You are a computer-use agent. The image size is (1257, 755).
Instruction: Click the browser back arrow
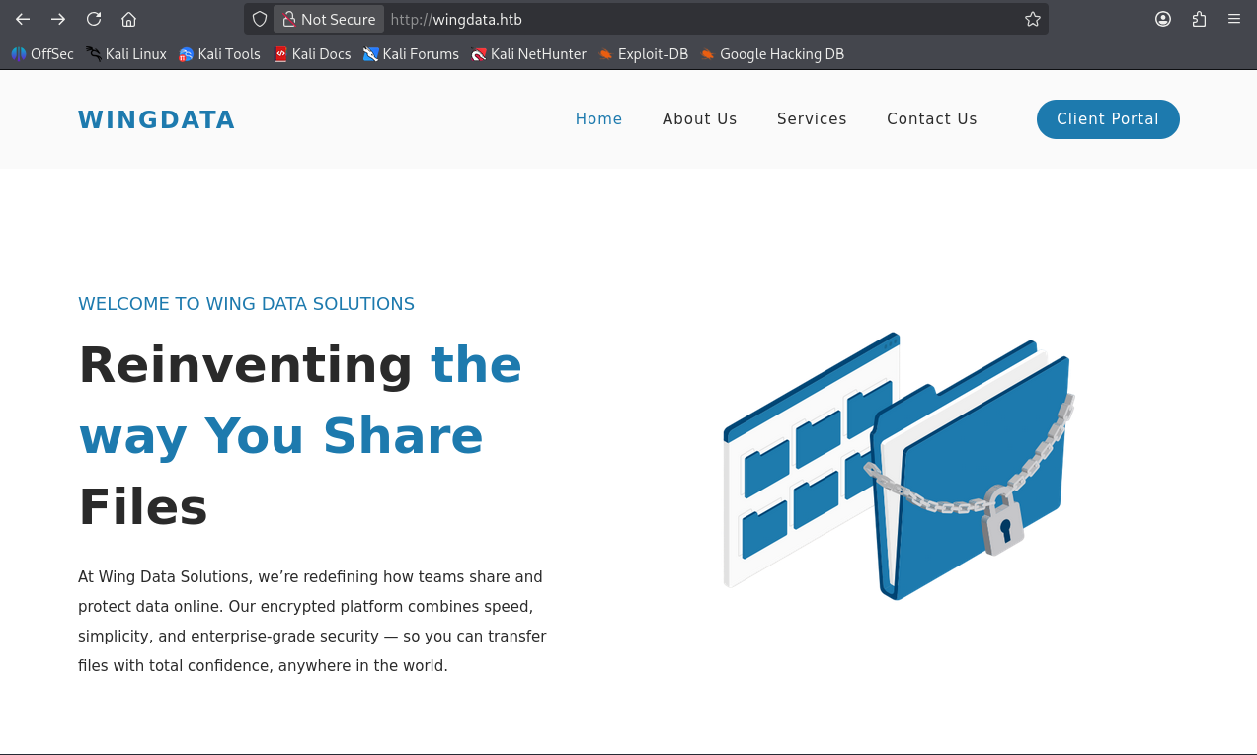point(23,19)
